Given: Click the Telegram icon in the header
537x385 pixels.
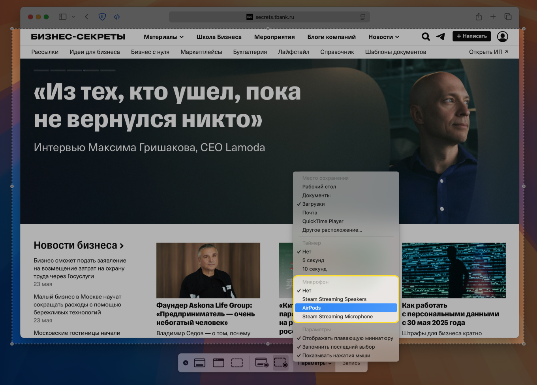Looking at the screenshot, I should click(x=440, y=37).
